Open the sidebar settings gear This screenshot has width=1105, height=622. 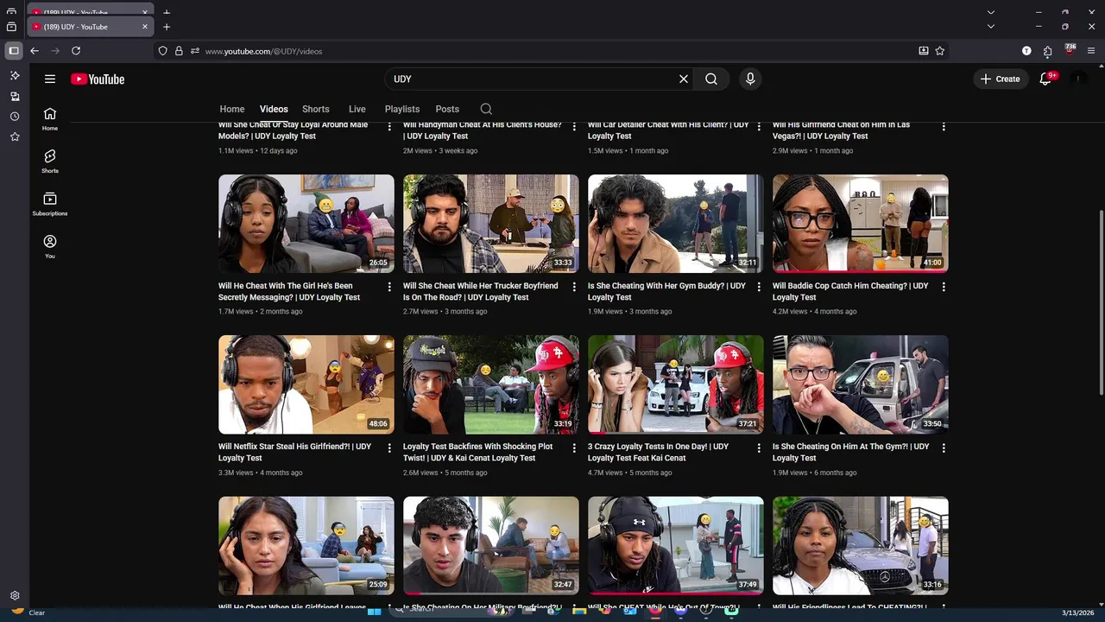15,595
